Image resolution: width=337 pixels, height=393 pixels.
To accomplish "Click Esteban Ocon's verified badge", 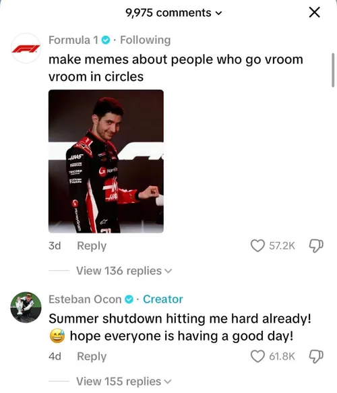I will coord(129,299).
